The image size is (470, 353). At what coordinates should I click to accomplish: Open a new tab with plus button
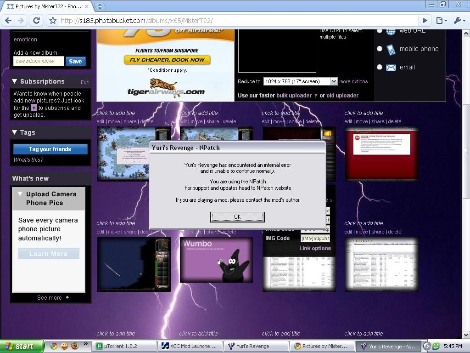[100, 6]
